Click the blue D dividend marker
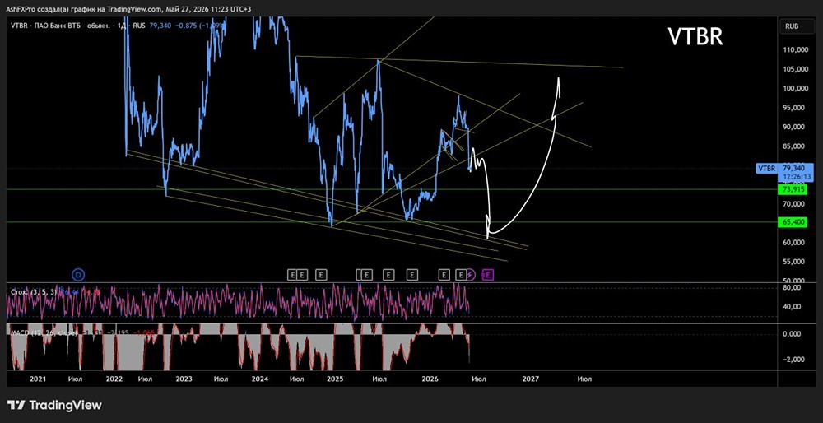823x423 pixels. [x=78, y=274]
